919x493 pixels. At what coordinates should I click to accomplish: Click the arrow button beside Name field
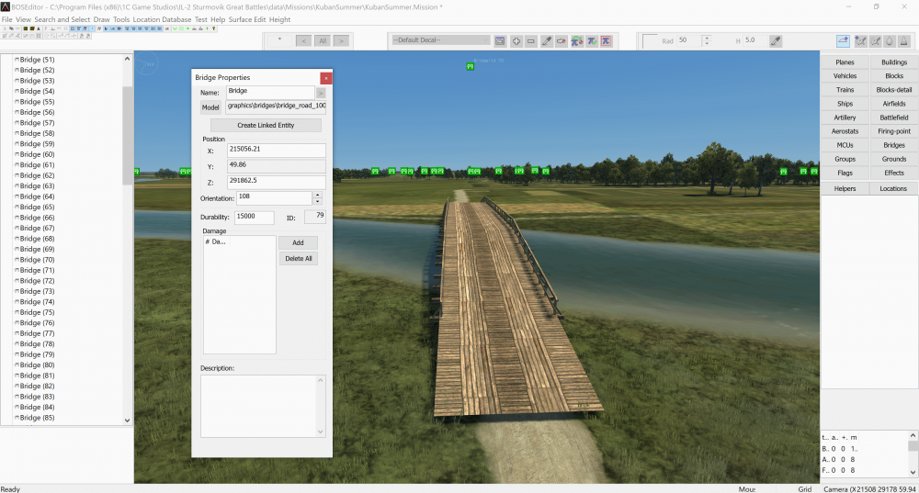(x=321, y=92)
